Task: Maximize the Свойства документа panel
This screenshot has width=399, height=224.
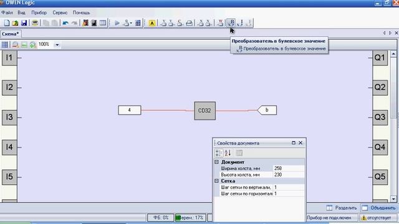Action: pyautogui.click(x=294, y=143)
